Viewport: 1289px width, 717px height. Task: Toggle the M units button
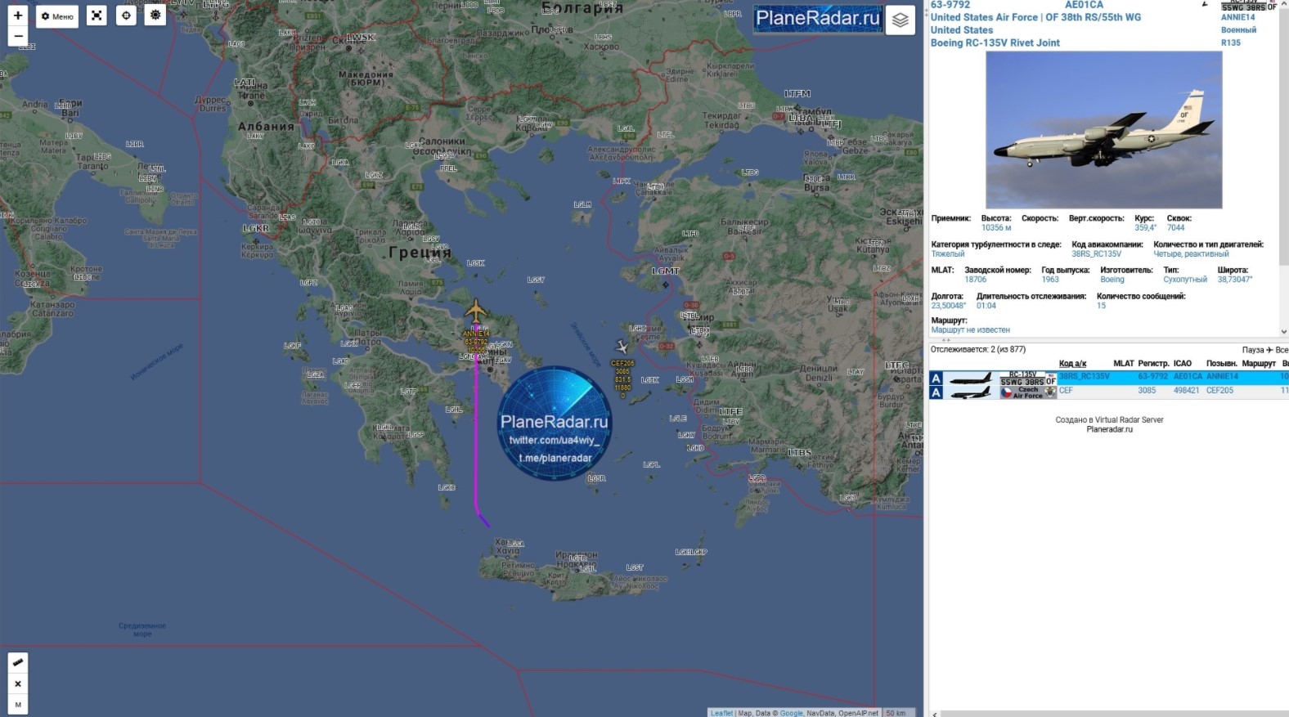click(x=18, y=705)
